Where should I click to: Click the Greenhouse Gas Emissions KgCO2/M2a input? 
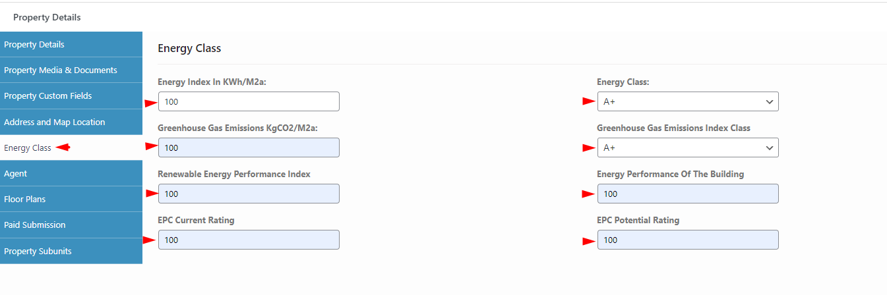click(249, 147)
